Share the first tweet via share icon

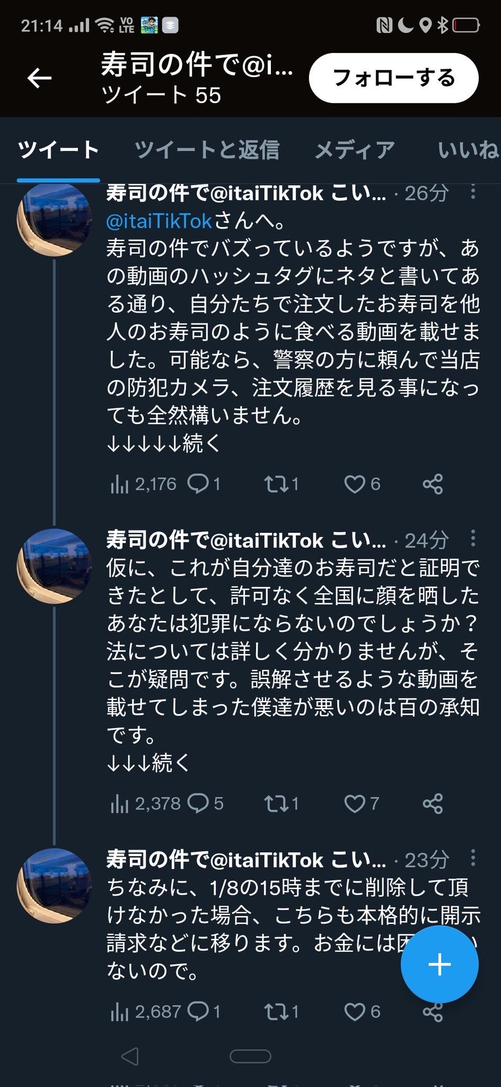pyautogui.click(x=433, y=484)
